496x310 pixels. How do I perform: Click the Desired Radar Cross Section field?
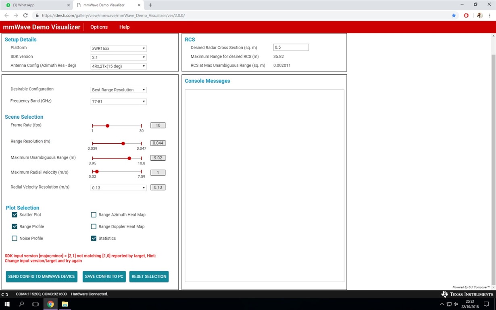tap(291, 47)
